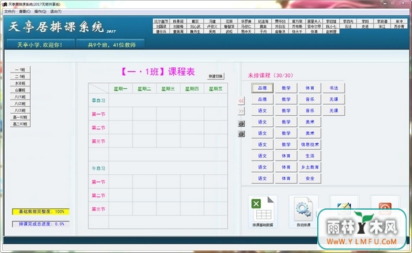412x253 pixels.
Task: Select the 高二03班 class button
Action: pyautogui.click(x=20, y=124)
